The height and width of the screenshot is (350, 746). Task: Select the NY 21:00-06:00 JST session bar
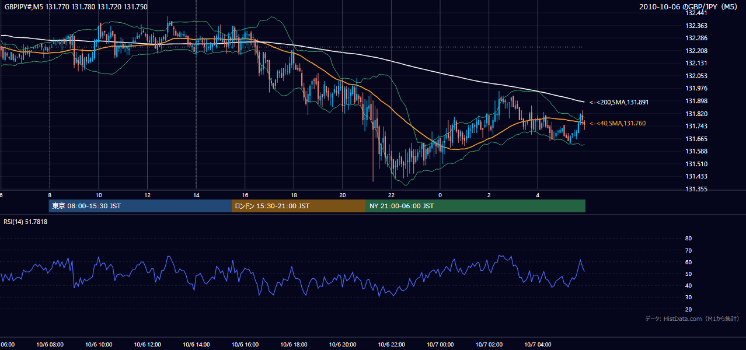(x=476, y=206)
